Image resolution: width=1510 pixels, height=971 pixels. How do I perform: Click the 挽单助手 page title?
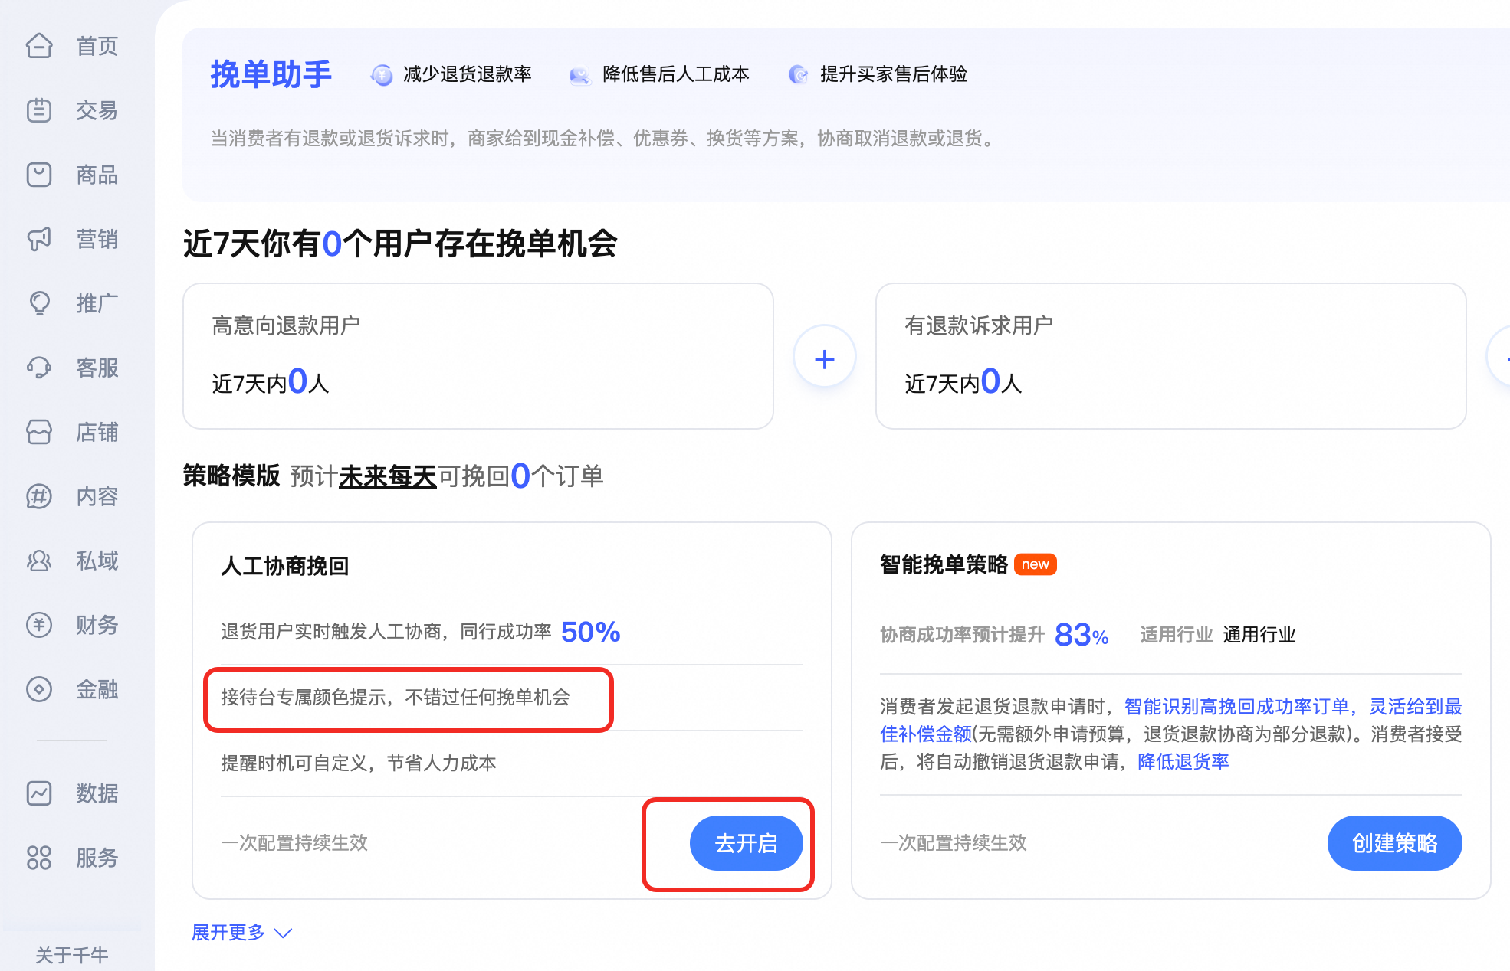pyautogui.click(x=271, y=74)
